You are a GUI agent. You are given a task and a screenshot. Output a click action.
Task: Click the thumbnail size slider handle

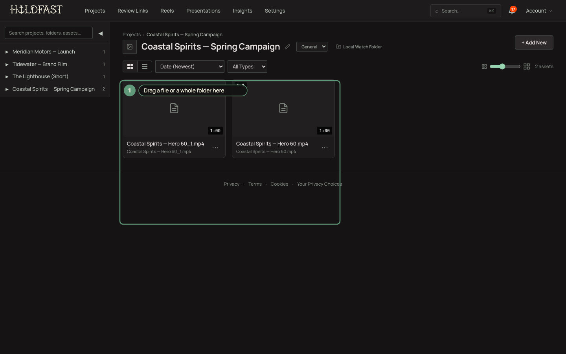(x=502, y=66)
